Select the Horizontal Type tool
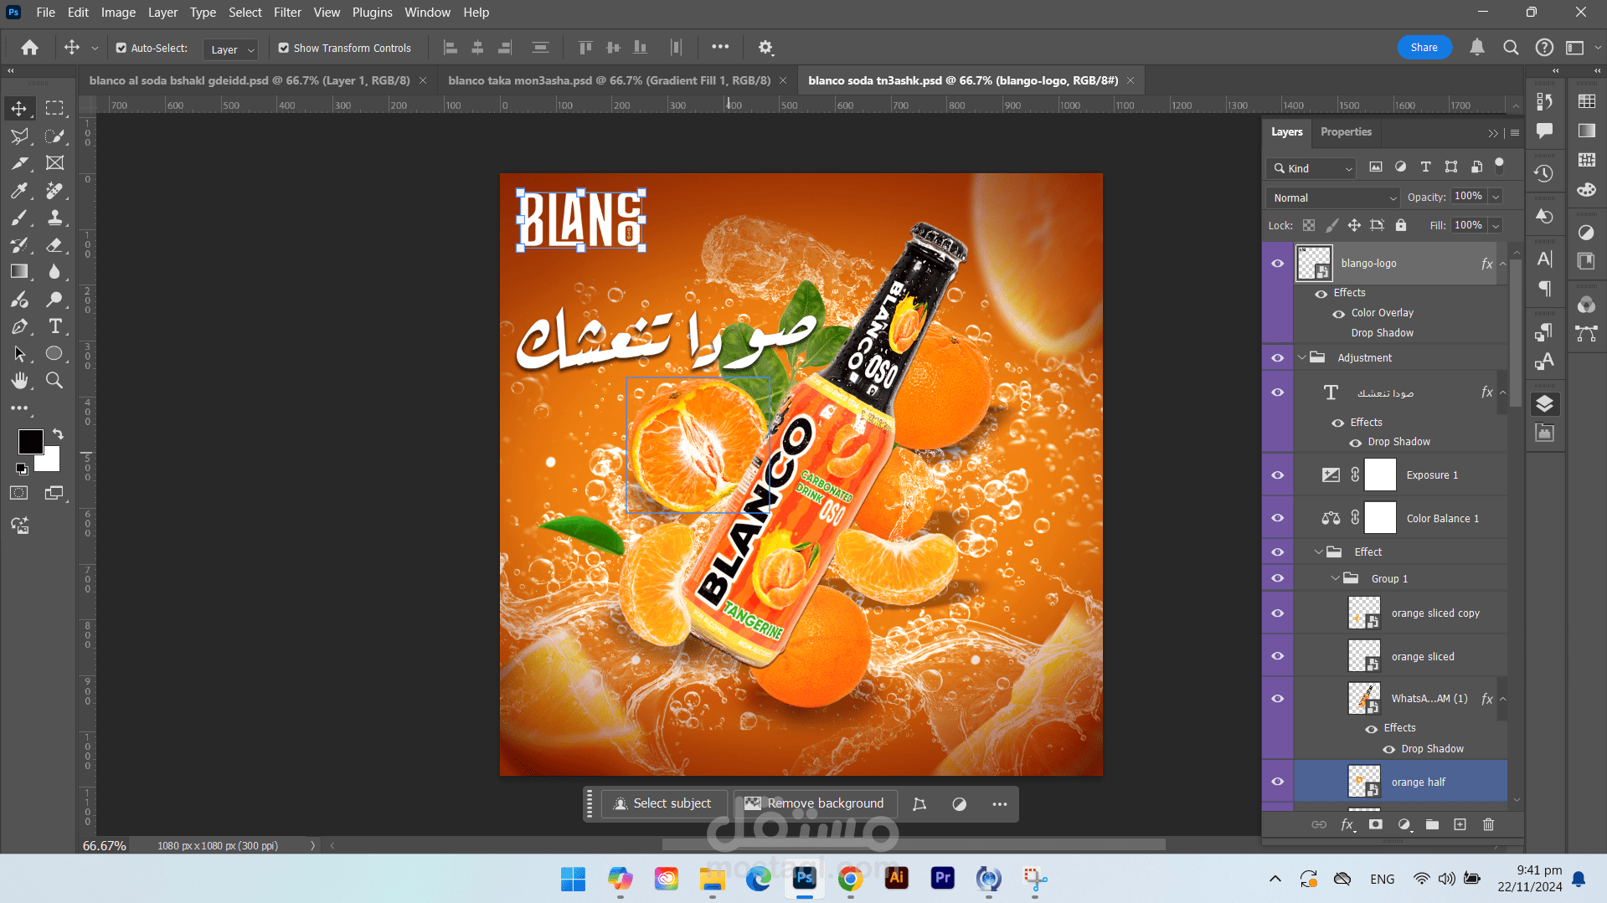 tap(54, 326)
